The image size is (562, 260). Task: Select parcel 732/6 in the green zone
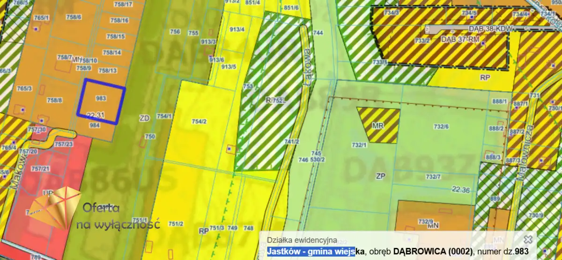coord(441,127)
